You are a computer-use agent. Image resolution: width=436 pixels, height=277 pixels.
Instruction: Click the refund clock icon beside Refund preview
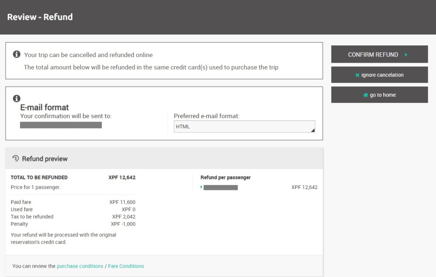(x=16, y=159)
